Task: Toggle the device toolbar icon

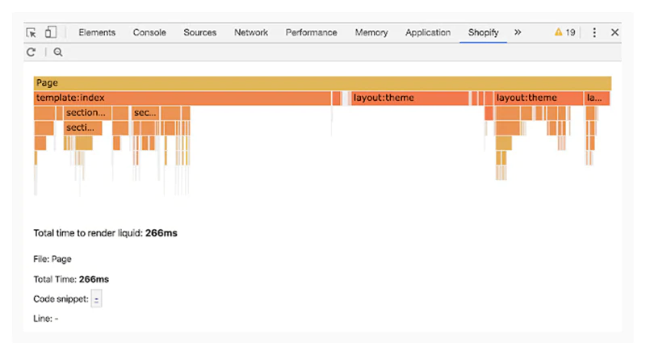Action: 50,32
